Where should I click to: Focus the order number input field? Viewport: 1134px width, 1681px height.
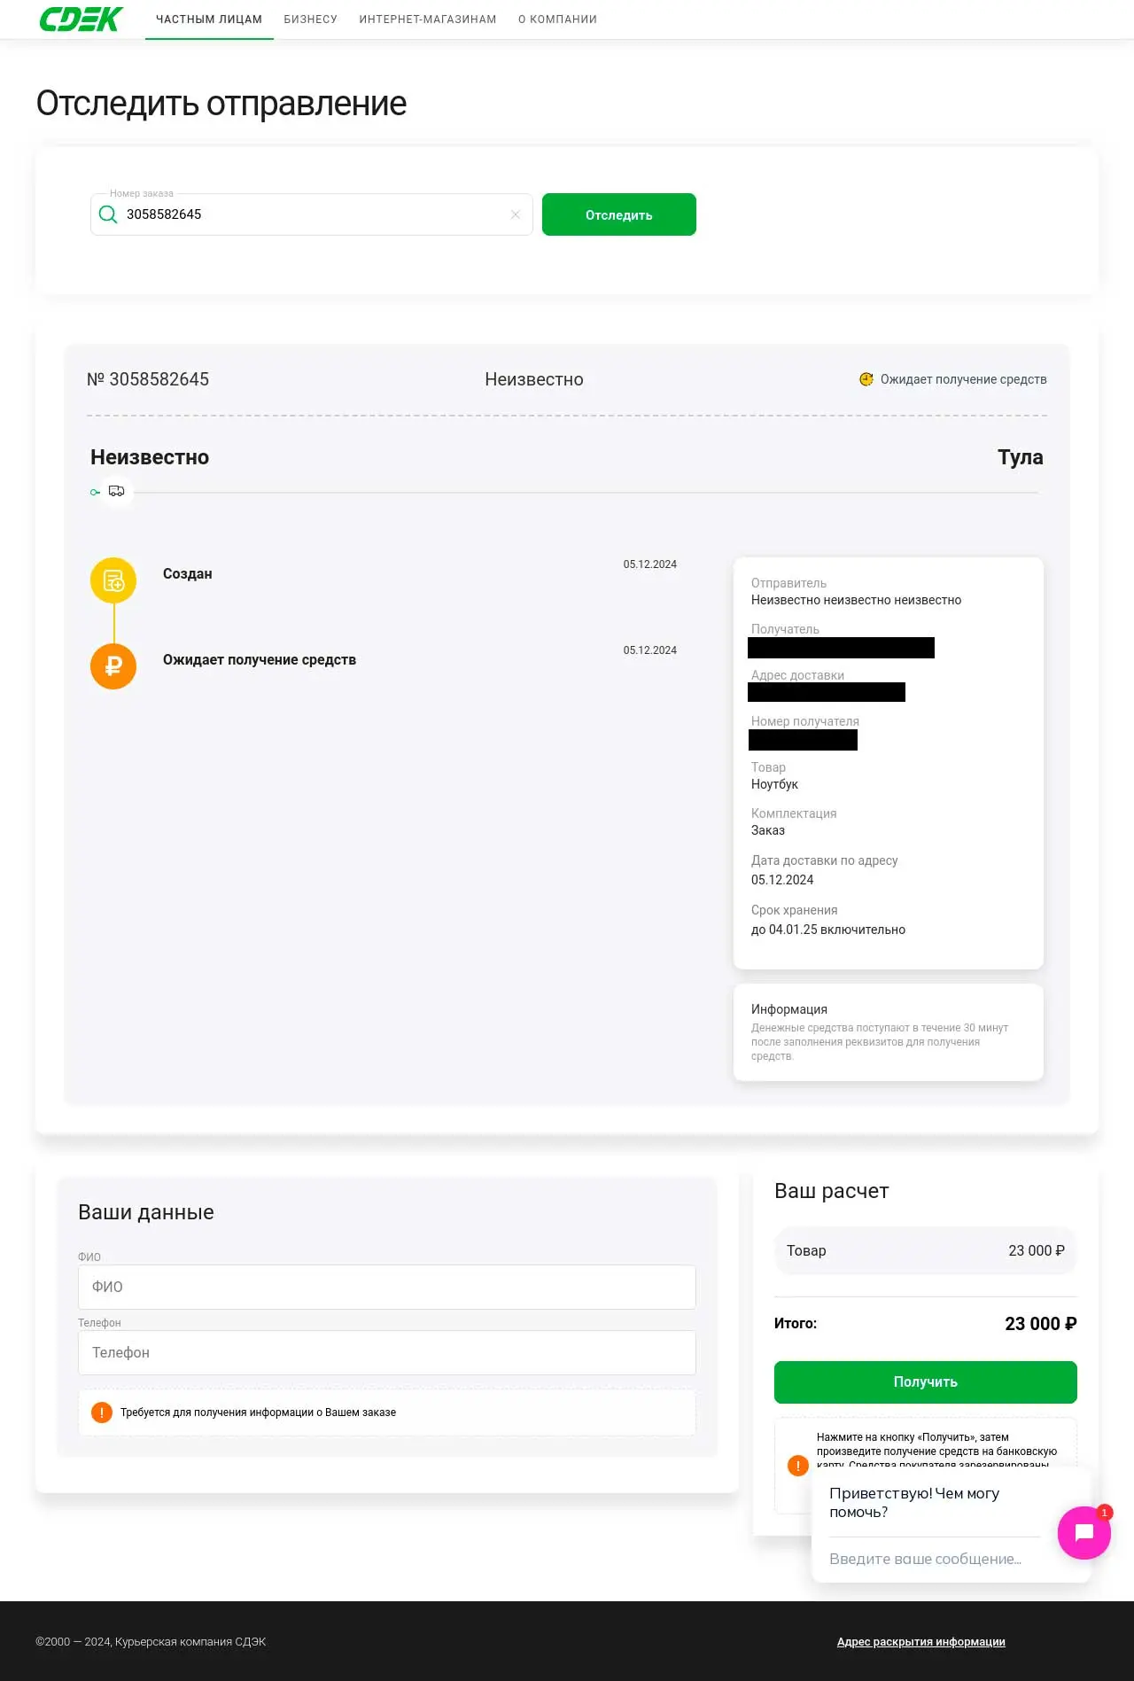[x=310, y=214]
